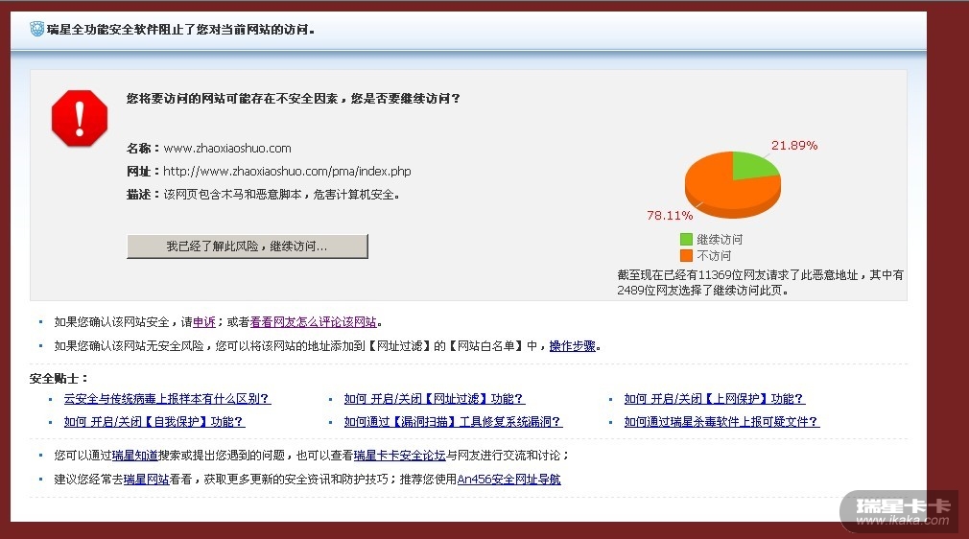This screenshot has width=969, height=539.
Task: Open 如何通过【漏洞扫描】工具修复系统漏洞 link
Action: pyautogui.click(x=453, y=422)
